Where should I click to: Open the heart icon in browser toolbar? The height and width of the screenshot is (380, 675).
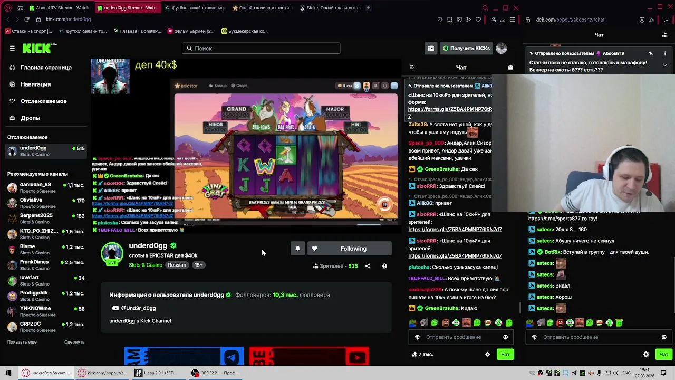coord(478,20)
